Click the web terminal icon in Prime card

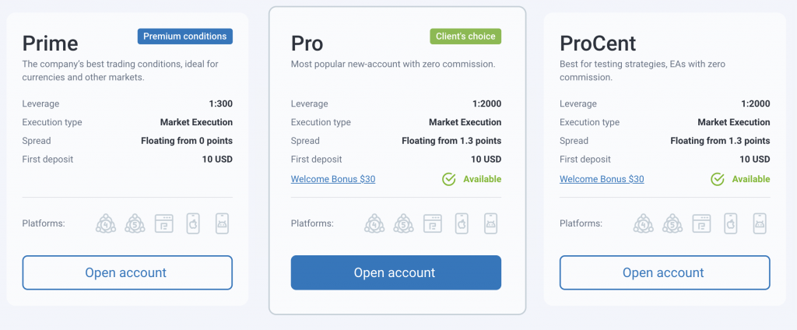(164, 223)
